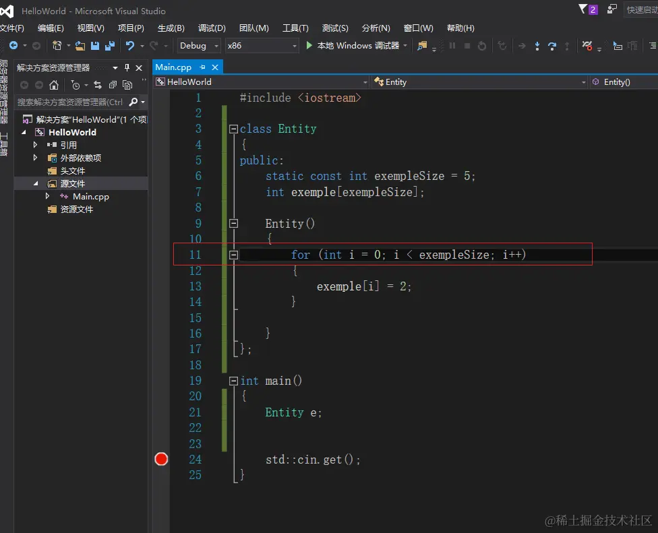The image size is (658, 533).
Task: Click the toolbar icon with the blue cursor arrow
Action: tap(618, 46)
